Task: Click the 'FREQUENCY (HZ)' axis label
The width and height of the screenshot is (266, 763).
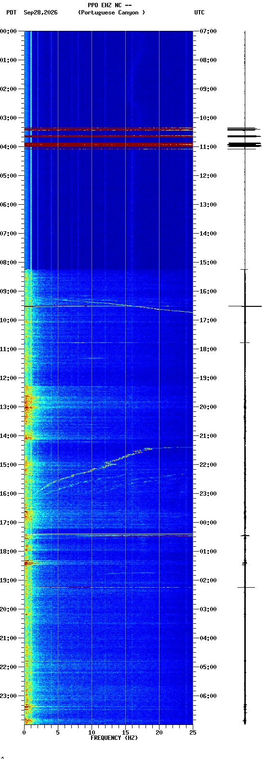Action: pos(114,738)
